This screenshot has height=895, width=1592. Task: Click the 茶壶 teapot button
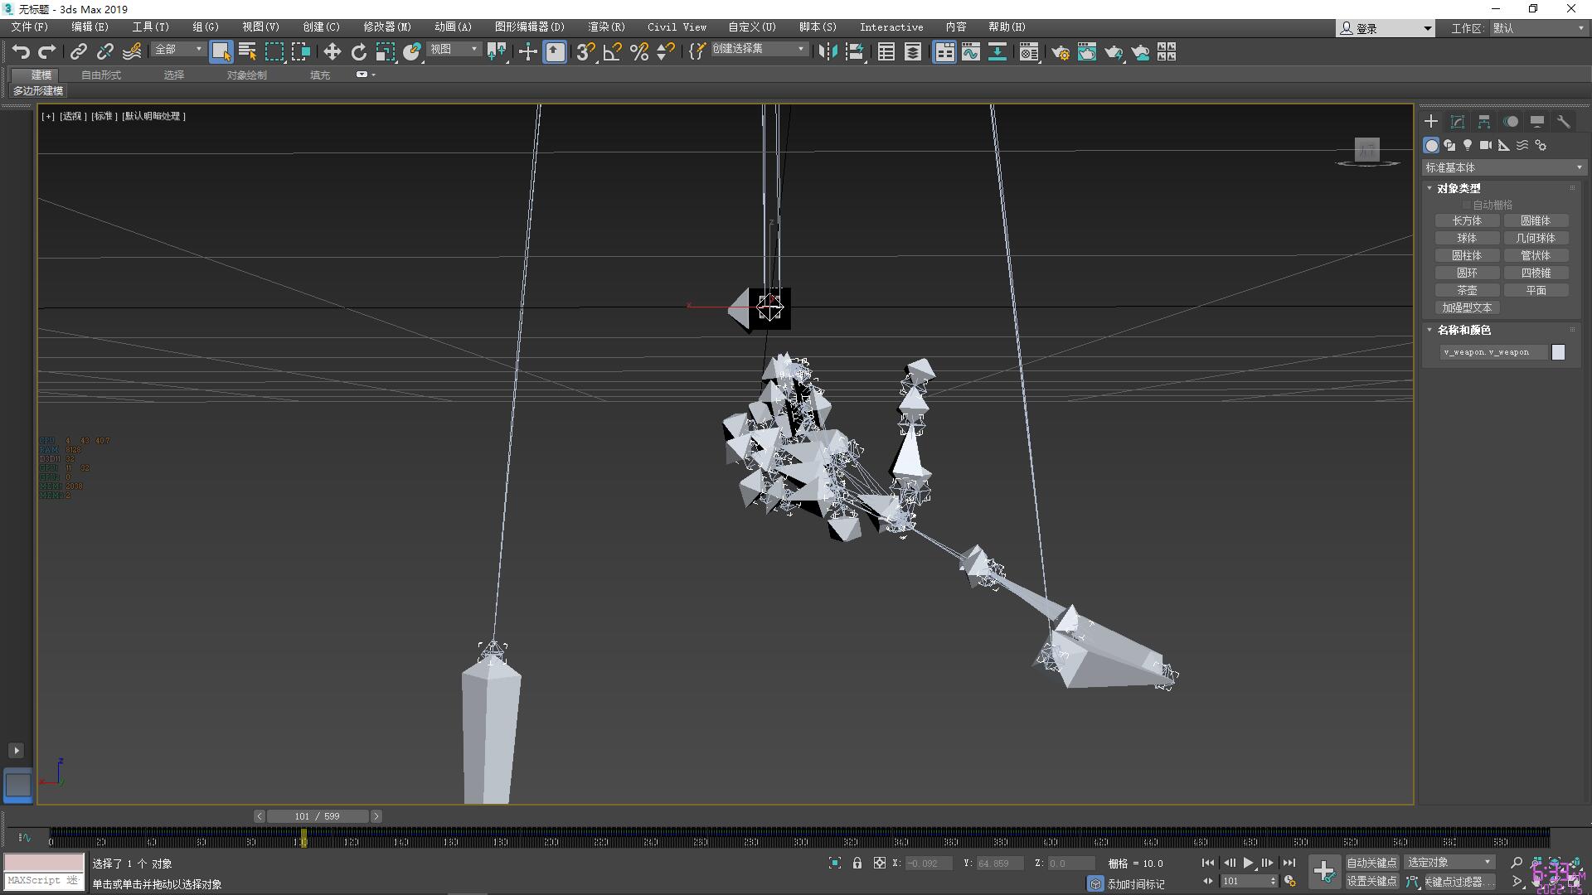(x=1467, y=290)
